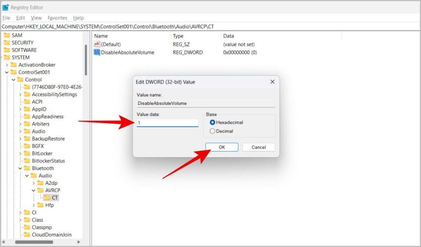Click the Classpnp folder icon

[27, 227]
